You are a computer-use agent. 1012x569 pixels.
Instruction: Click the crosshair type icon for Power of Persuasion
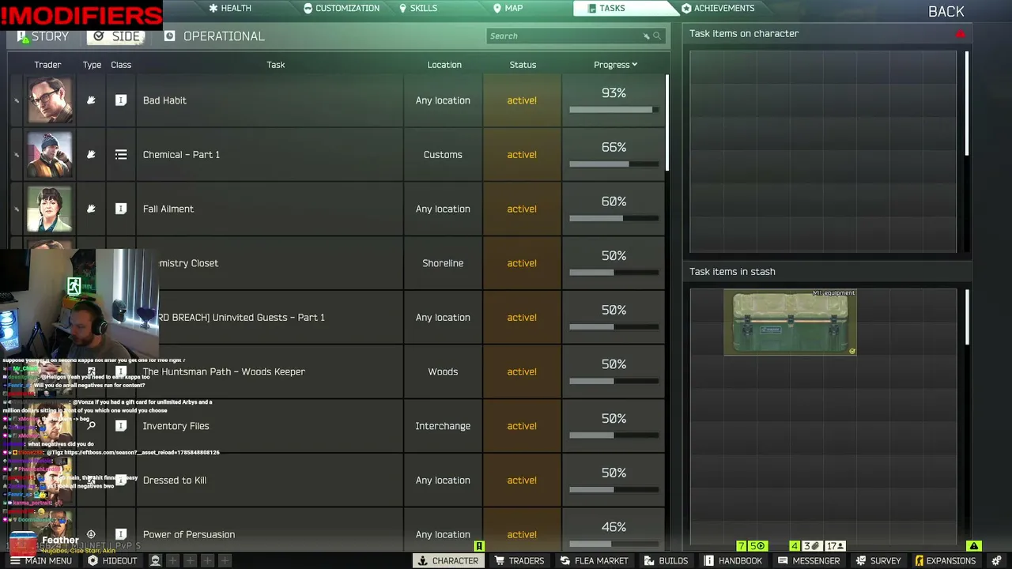coord(91,534)
